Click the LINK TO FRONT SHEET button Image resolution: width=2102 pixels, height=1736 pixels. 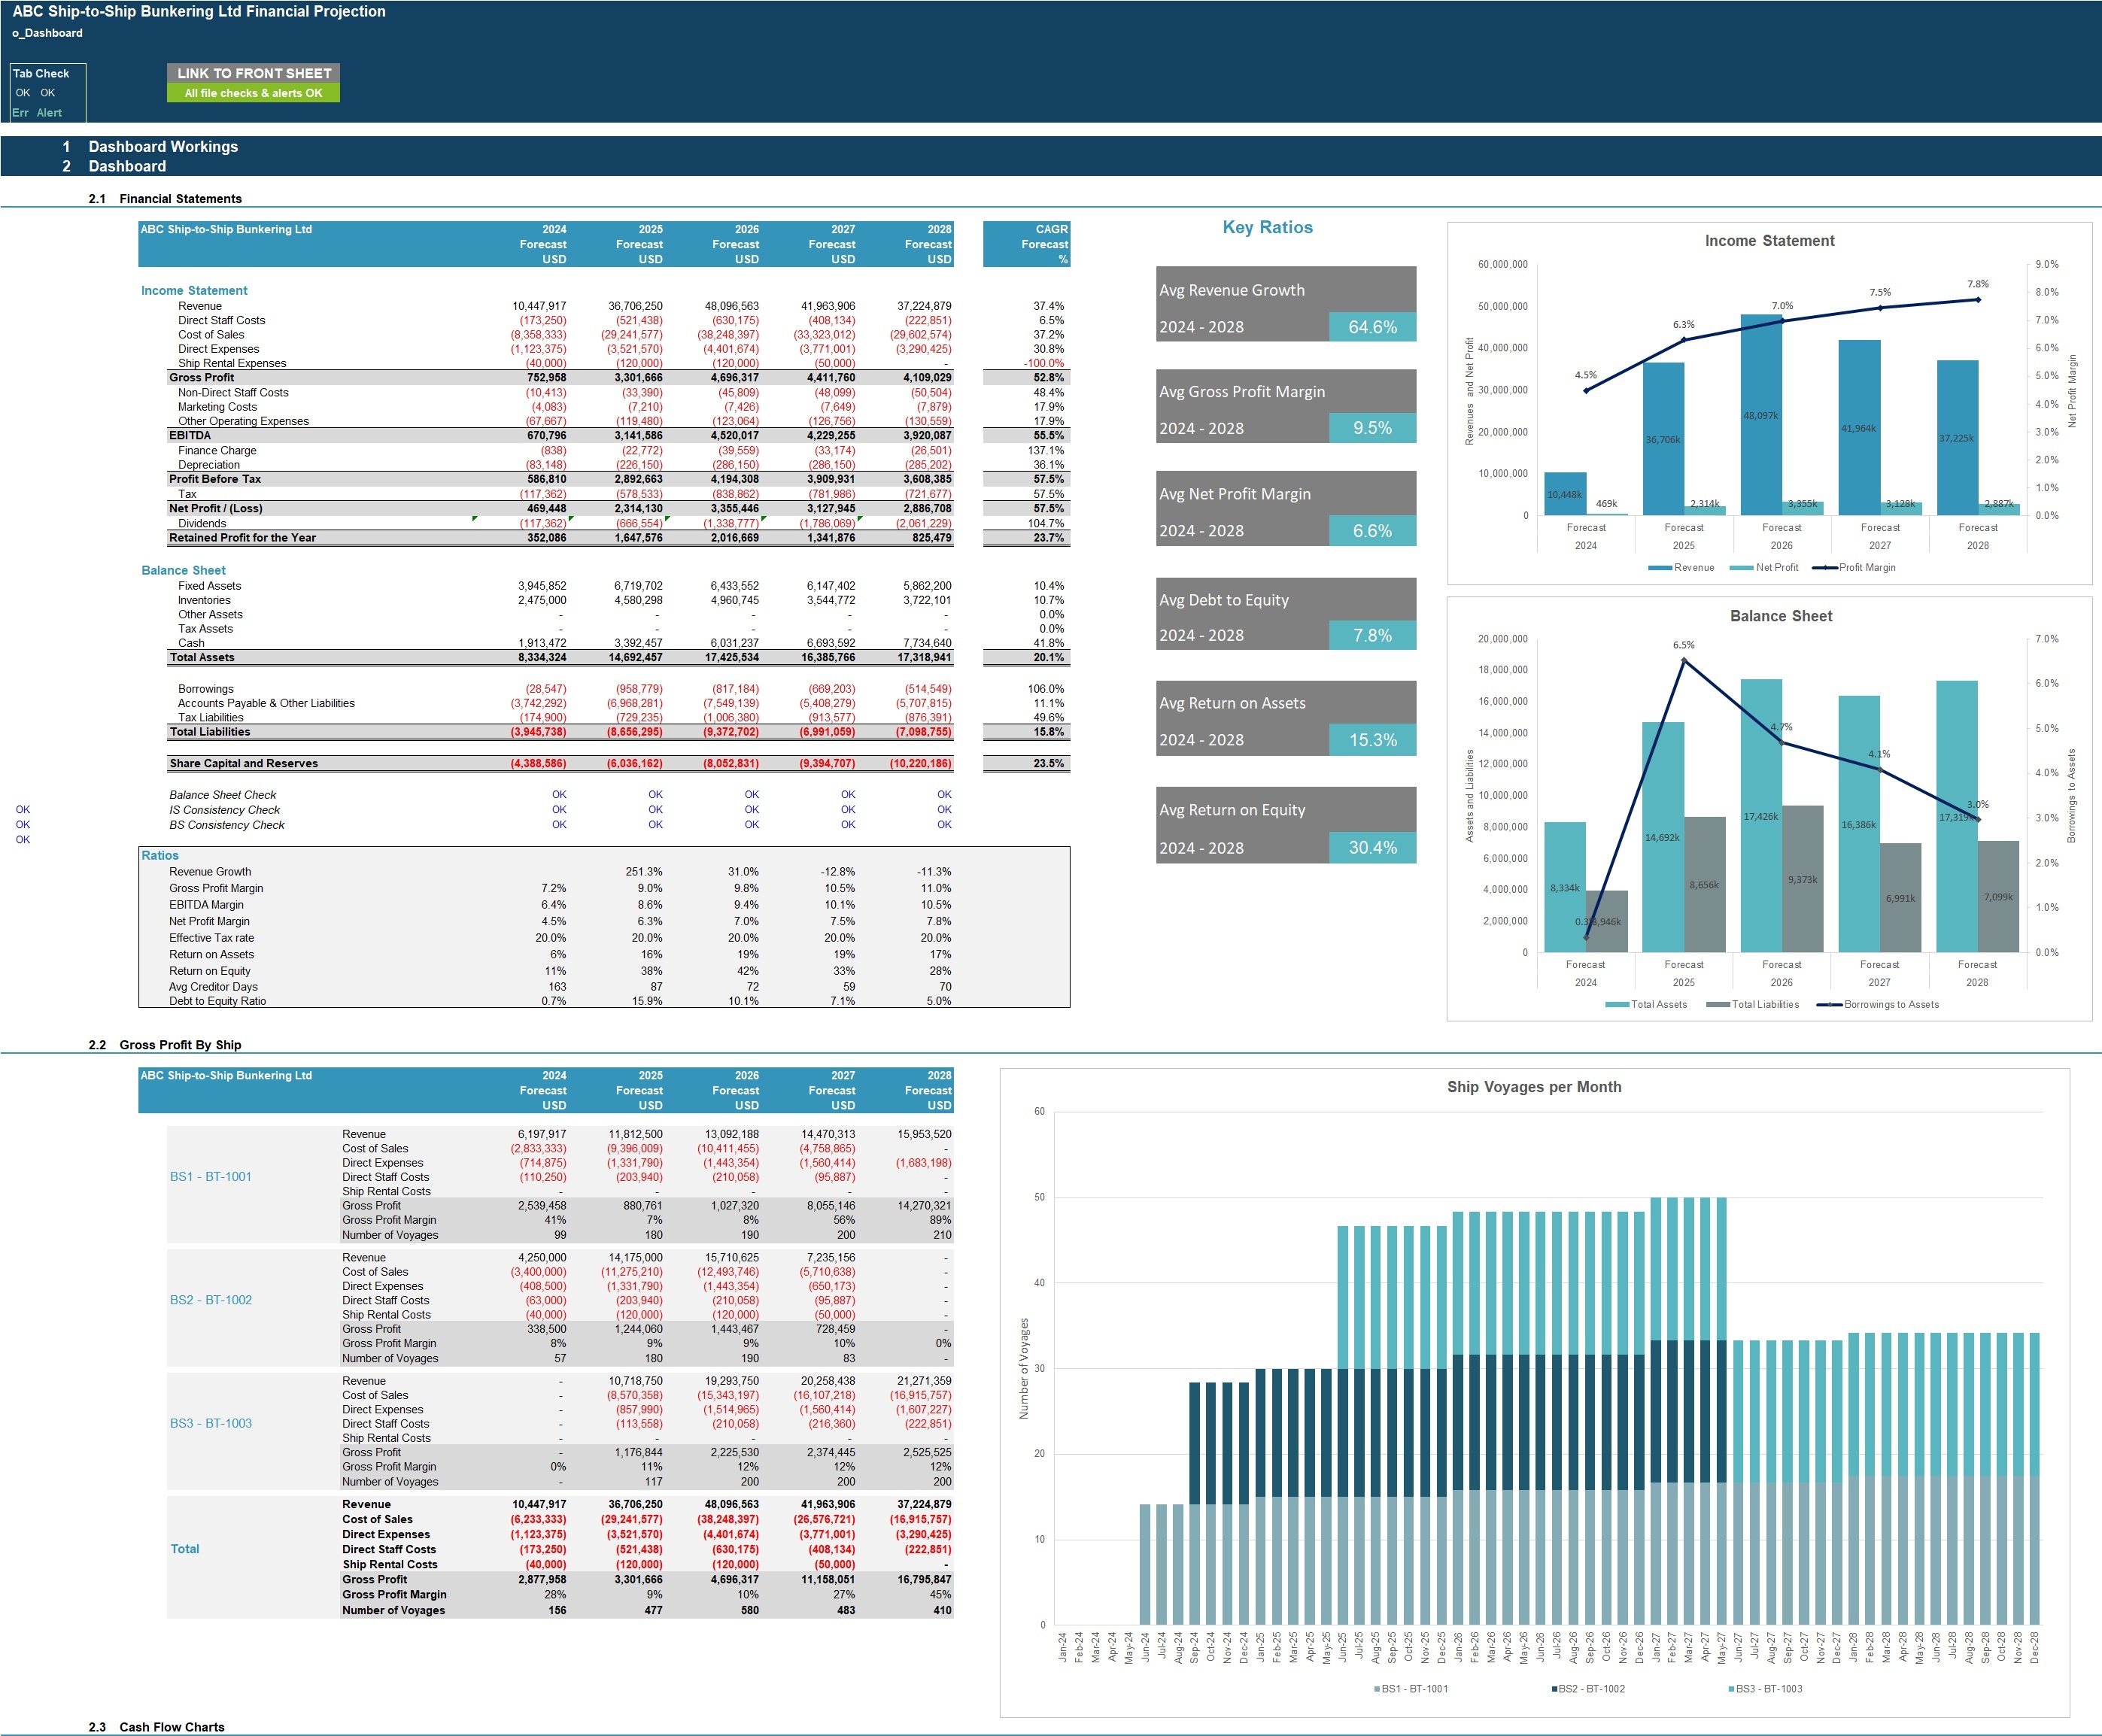tap(253, 73)
